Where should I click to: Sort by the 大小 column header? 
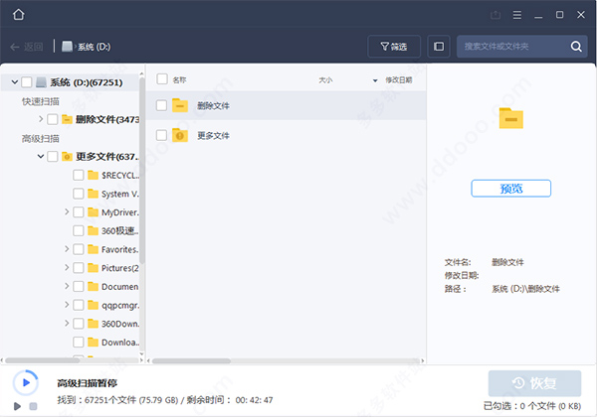(x=325, y=80)
